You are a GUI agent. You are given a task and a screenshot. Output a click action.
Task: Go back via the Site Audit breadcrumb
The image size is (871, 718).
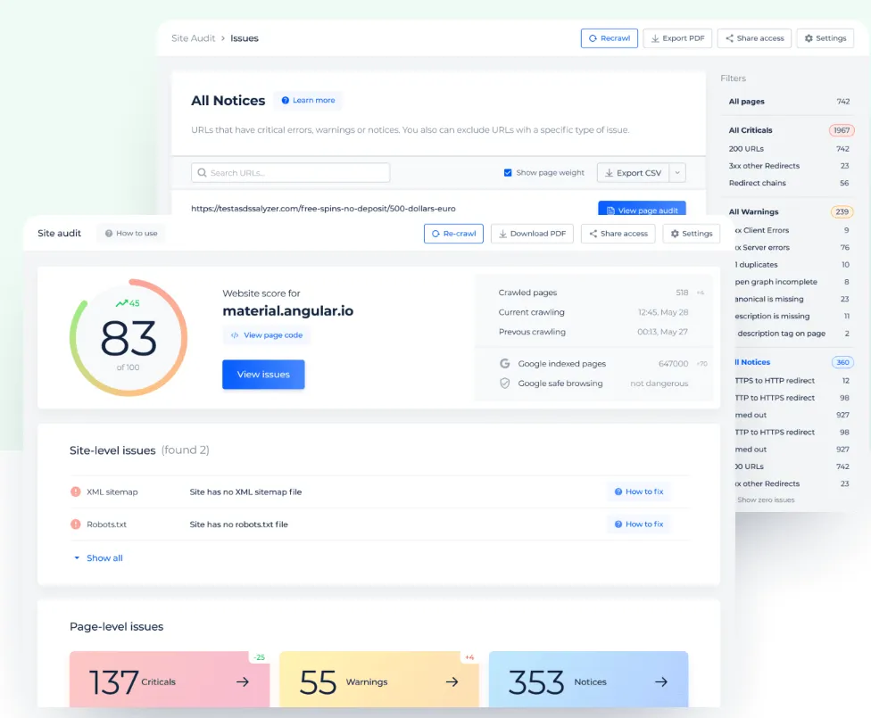point(192,38)
